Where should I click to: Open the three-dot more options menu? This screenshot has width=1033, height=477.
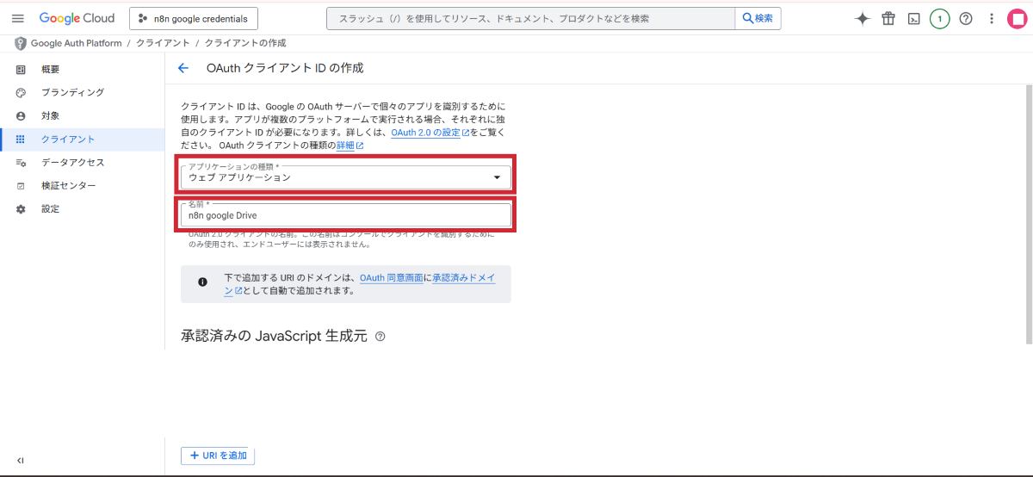coord(992,19)
